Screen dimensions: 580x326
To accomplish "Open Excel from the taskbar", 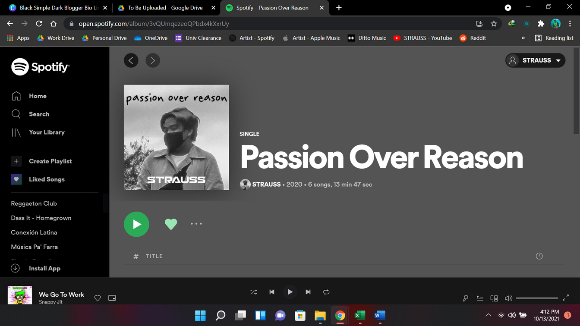I will (x=359, y=316).
